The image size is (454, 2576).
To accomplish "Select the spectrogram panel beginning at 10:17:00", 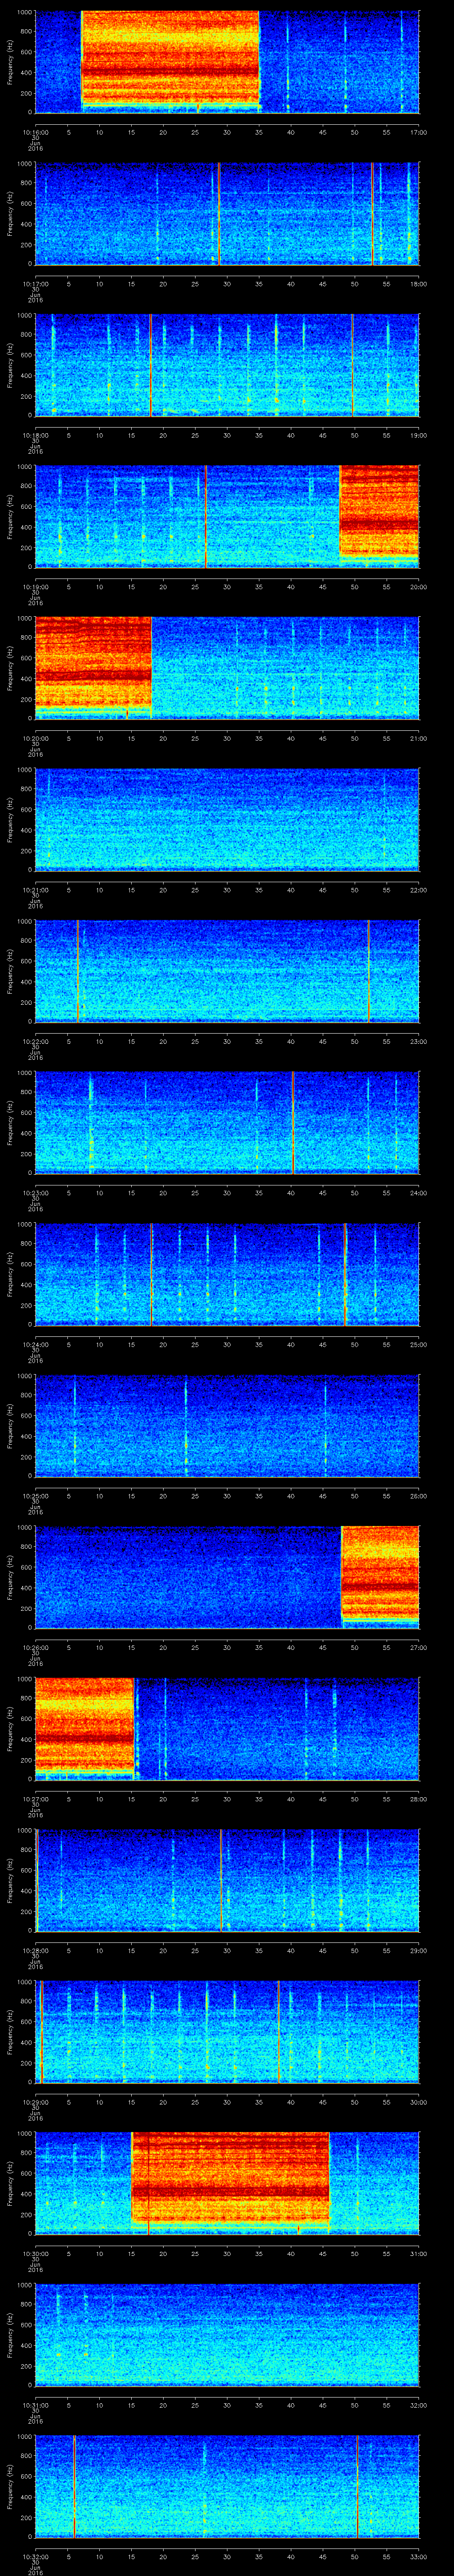I will [227, 213].
